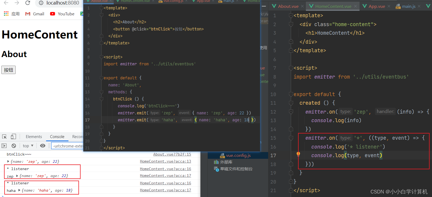Select 草稿文件和控制台 in the project tree
432x197 pixels.
236,169
